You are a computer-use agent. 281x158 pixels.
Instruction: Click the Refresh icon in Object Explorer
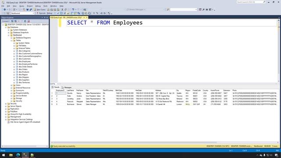coord(25,21)
